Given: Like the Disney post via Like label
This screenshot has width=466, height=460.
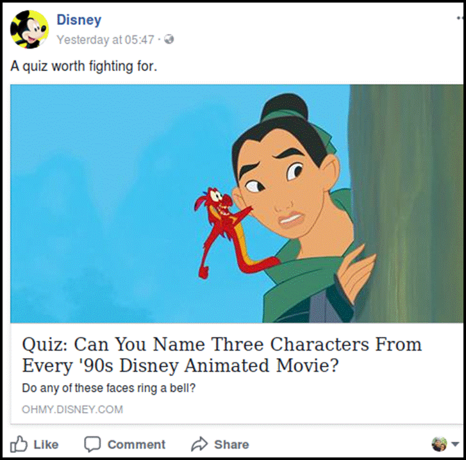Looking at the screenshot, I should pos(46,445).
